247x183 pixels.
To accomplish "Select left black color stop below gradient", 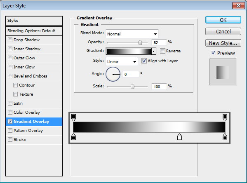I will [x=73, y=137].
